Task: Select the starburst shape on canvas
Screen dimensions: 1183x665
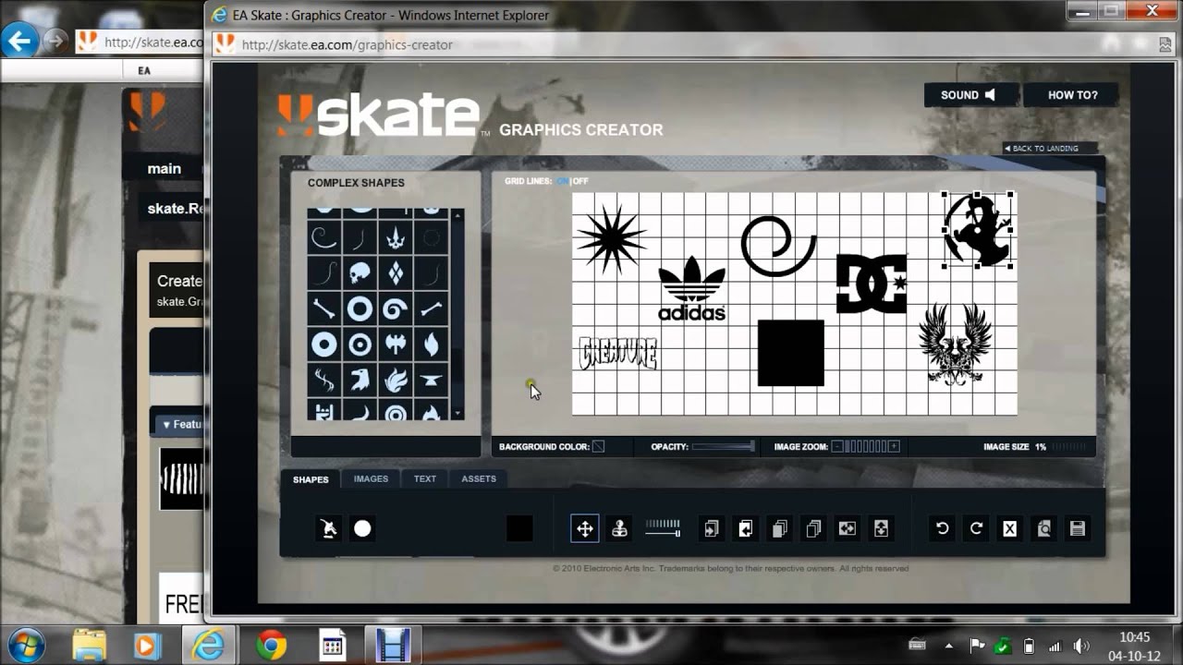Action: click(x=611, y=240)
